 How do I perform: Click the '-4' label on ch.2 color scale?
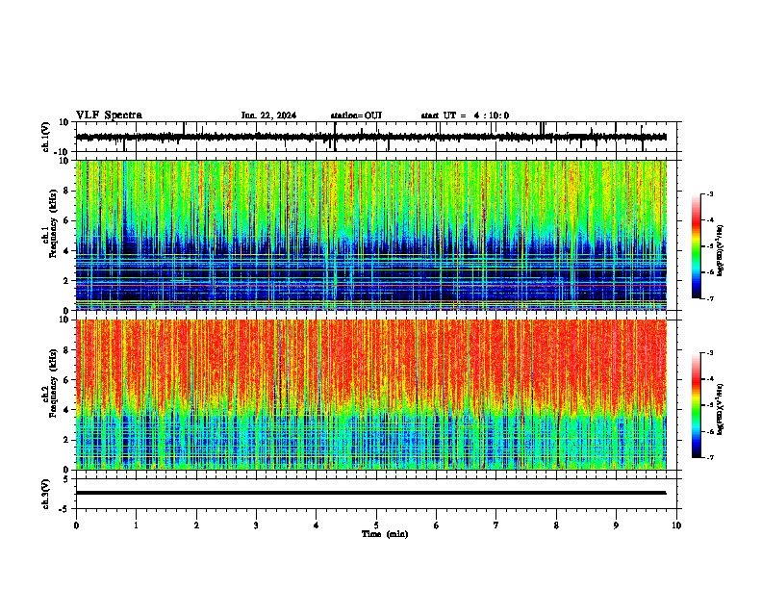pos(710,379)
